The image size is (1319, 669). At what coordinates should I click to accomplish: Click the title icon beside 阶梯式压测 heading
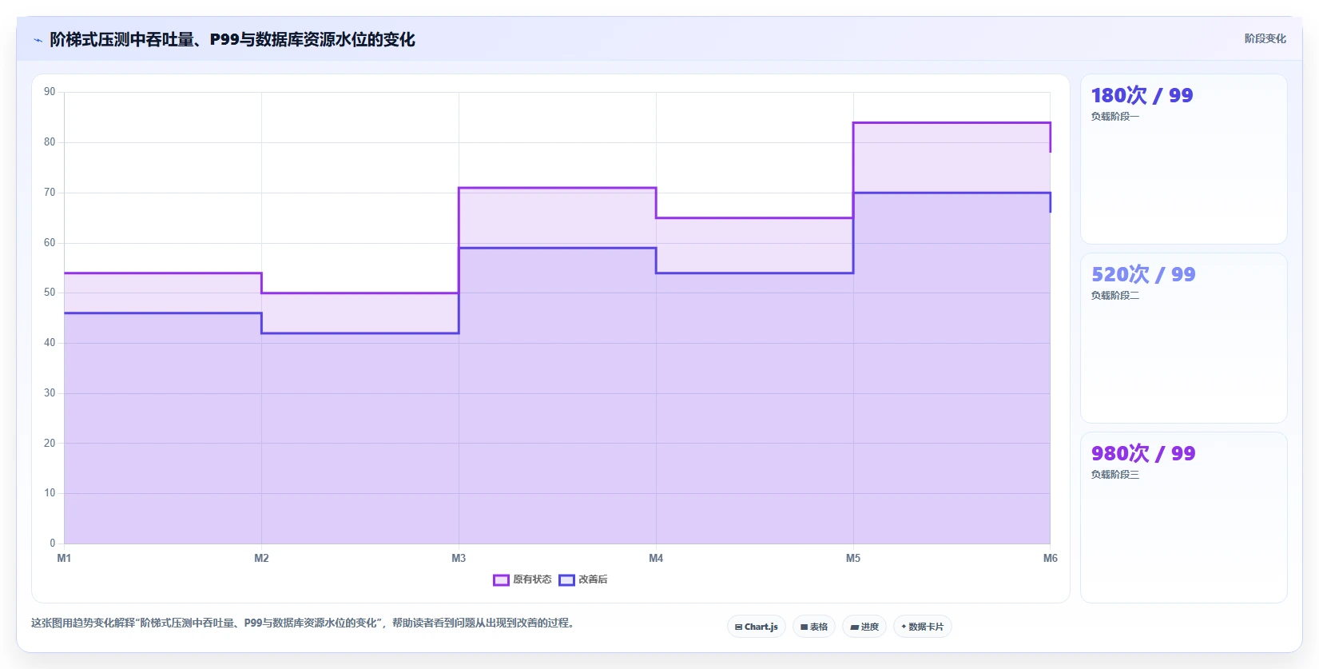pos(38,40)
